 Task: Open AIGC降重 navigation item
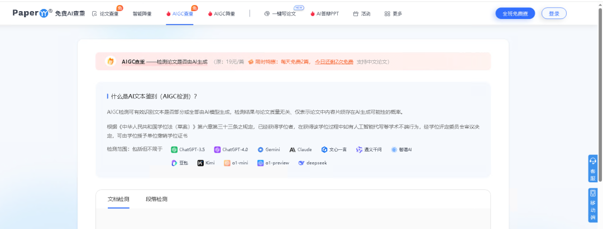point(221,14)
